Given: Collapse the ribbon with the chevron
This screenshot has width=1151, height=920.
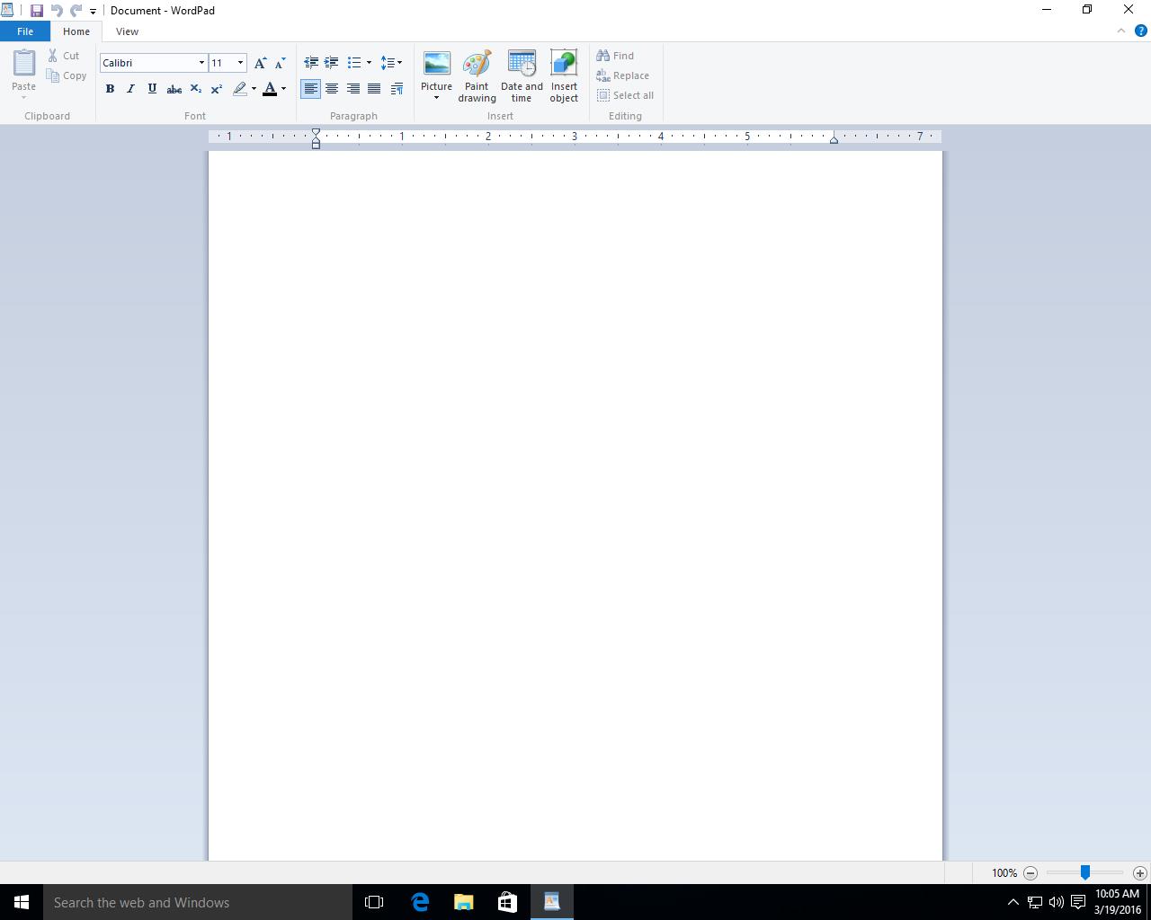Looking at the screenshot, I should pyautogui.click(x=1121, y=31).
